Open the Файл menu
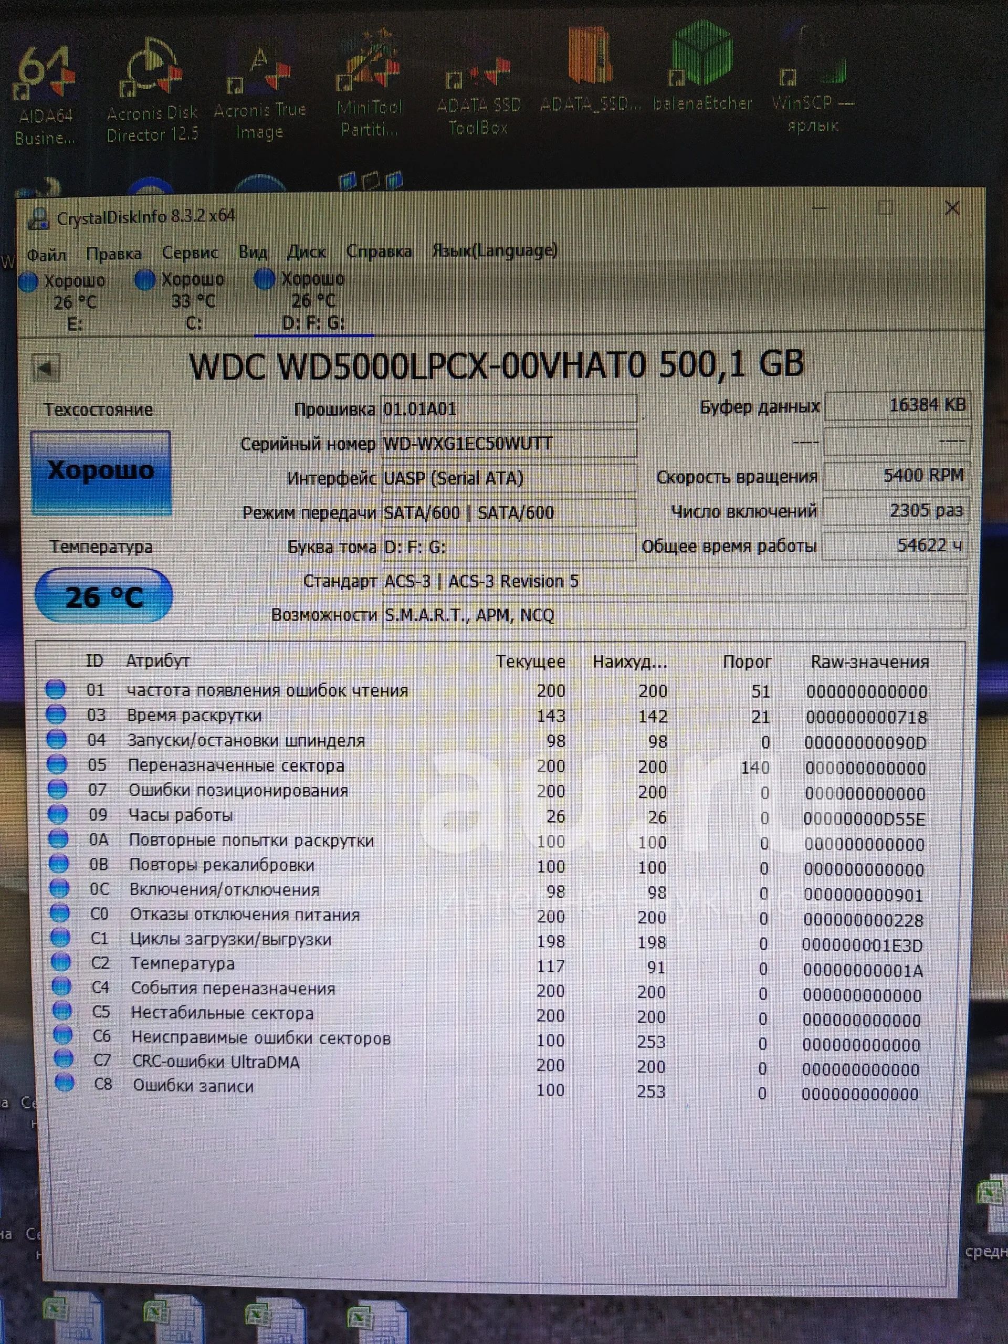The width and height of the screenshot is (1008, 1344). (x=46, y=255)
